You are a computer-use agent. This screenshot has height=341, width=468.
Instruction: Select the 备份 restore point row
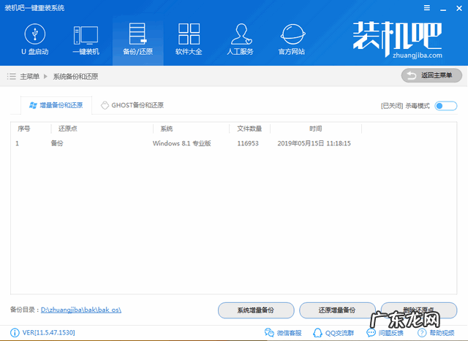pyautogui.click(x=233, y=143)
